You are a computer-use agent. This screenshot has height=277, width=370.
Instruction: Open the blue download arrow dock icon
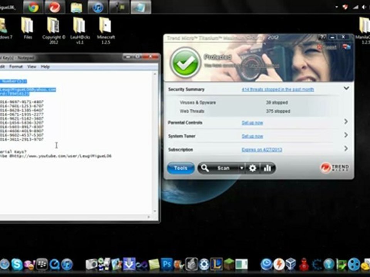tap(129, 264)
